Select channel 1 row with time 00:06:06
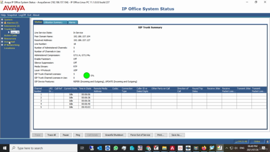Screen dimensions: 270x152 150,95
